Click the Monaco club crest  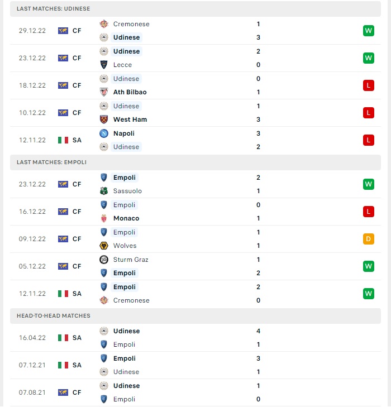click(104, 218)
